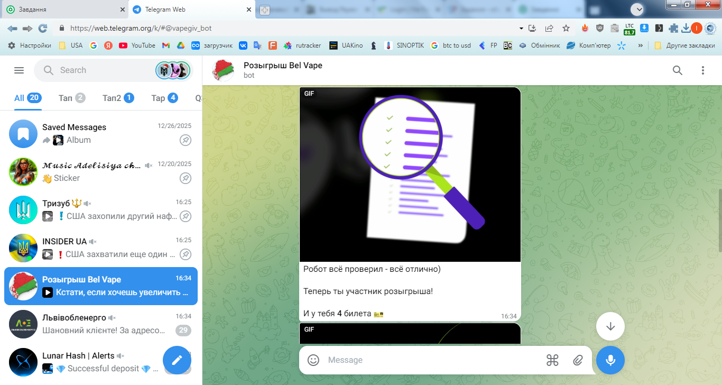
Task: Click the pin icon on Saved Messages chat
Action: [x=186, y=140]
